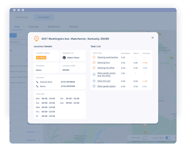Select the System Setup section
The width and height of the screenshot is (186, 154).
tap(22, 17)
